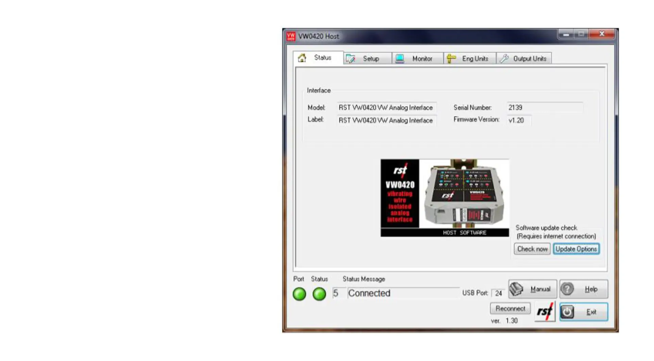Click the '(Requires internet connection)' text
654x361 pixels.
[556, 236]
